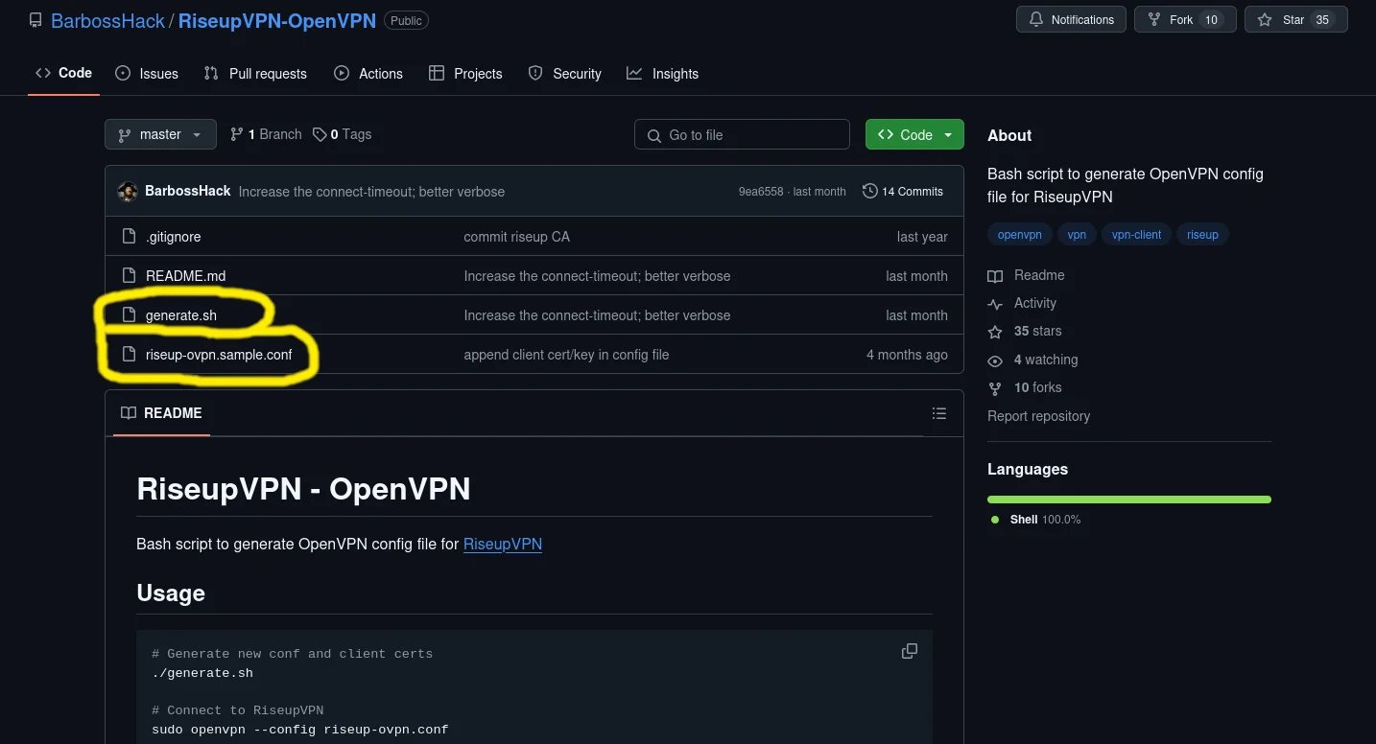Viewport: 1376px width, 744px height.
Task: Go to the Actions tab
Action: coord(368,74)
